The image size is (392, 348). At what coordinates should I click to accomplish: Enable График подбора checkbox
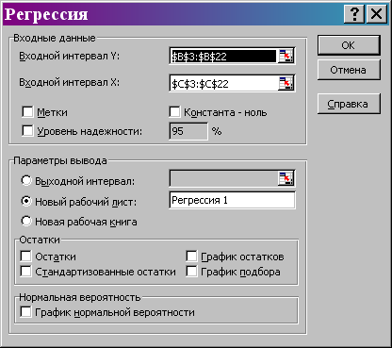[x=191, y=272]
